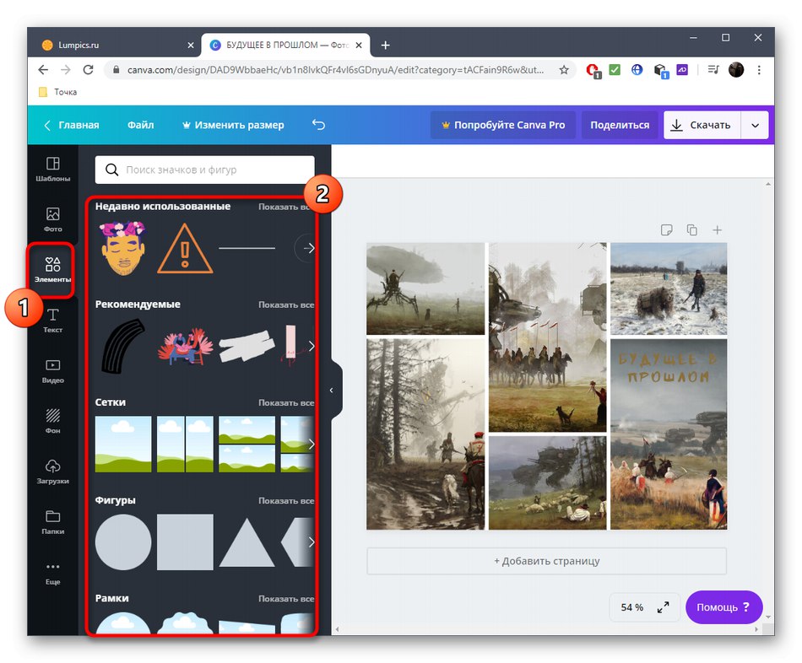Duplicate the page with the copy icon
Viewport: 802px width, 663px height.
pos(691,230)
